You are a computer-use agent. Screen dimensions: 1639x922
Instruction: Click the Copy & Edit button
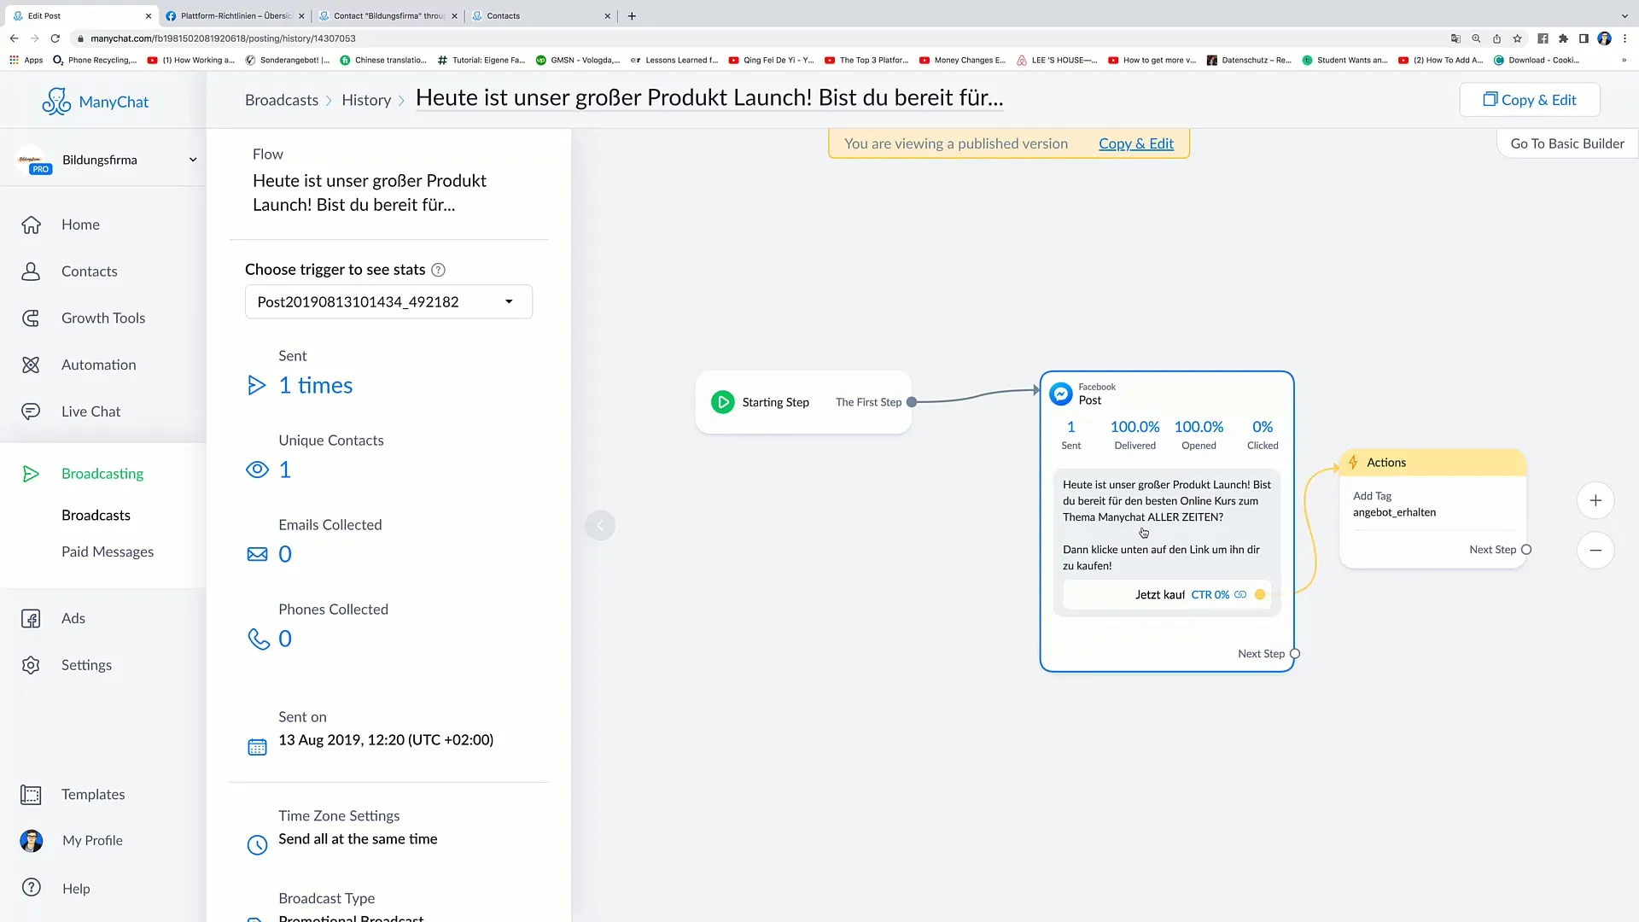coord(1530,100)
